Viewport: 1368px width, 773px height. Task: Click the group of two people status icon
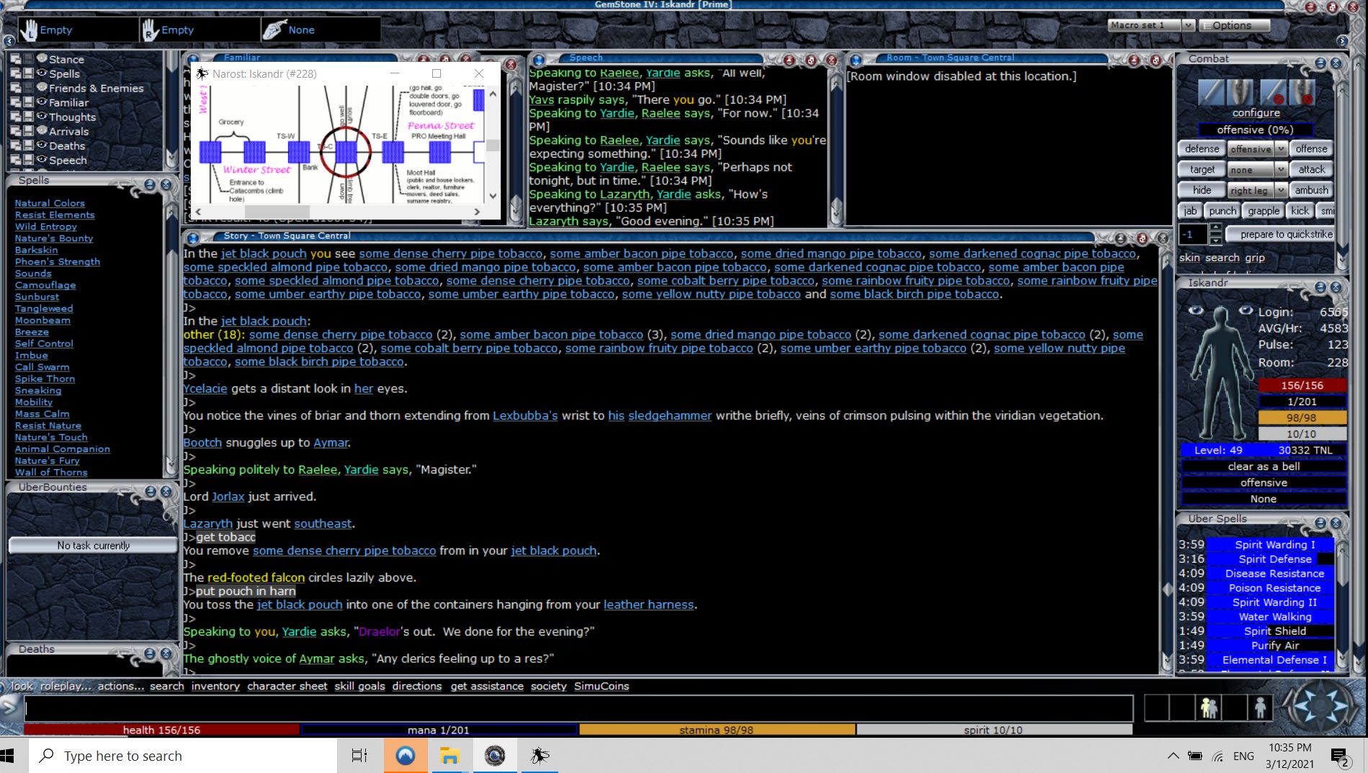click(1209, 708)
